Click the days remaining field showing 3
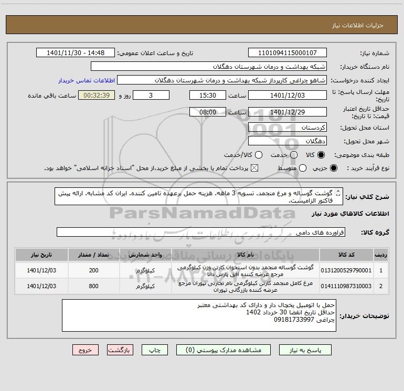The width and height of the screenshot is (404, 391). pos(151,95)
